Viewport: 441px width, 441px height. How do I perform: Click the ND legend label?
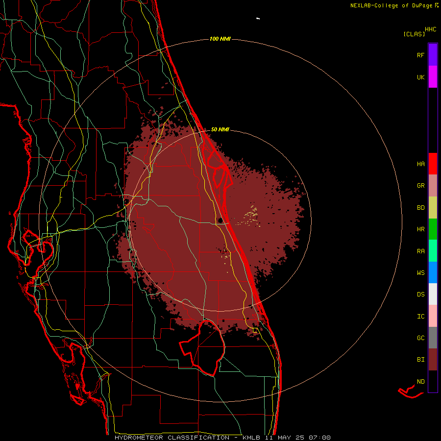[420, 382]
